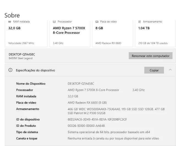176x146 pixels.
Task: Click DESKTOP-QTA458C value in specifications list
Action: click(81, 84)
